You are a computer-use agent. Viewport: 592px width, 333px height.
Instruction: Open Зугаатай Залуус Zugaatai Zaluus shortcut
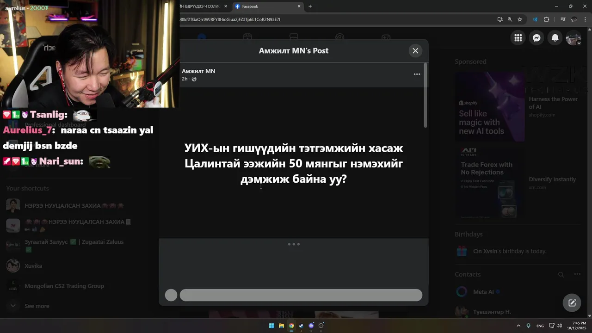[x=74, y=245]
